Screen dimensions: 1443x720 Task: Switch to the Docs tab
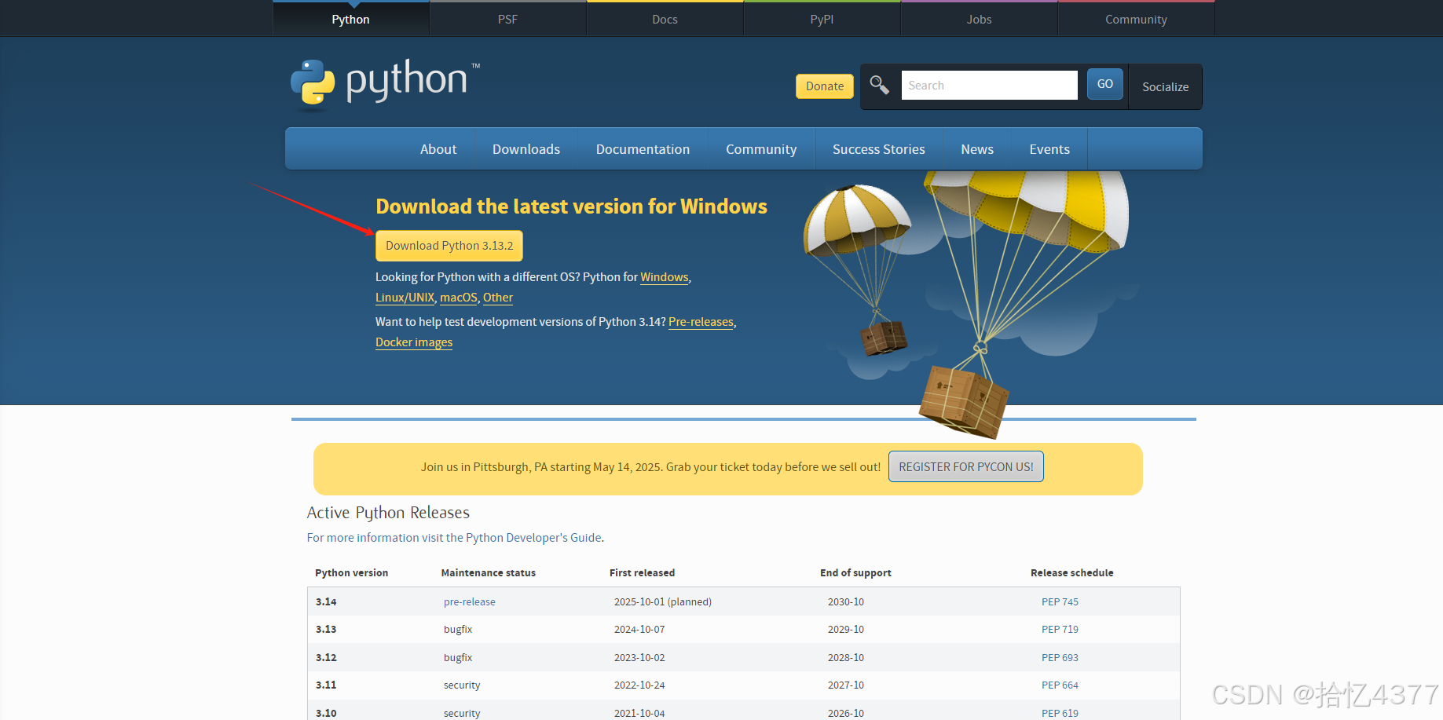(665, 18)
